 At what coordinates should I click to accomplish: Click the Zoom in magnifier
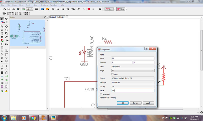tap(58, 9)
